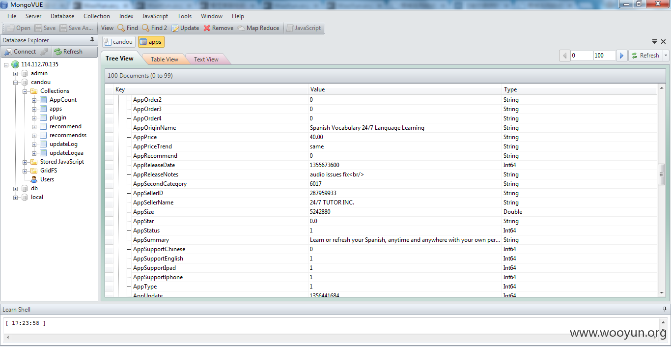Click the Open toolbar button

pos(19,28)
